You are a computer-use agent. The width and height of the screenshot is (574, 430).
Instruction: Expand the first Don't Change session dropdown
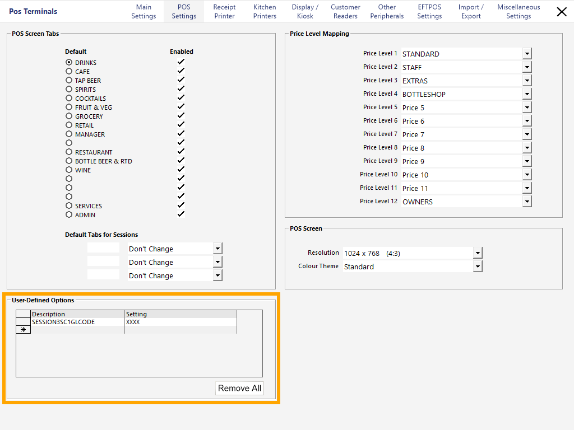pos(218,248)
